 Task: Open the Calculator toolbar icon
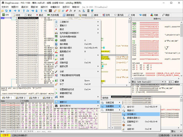(88, 11)
